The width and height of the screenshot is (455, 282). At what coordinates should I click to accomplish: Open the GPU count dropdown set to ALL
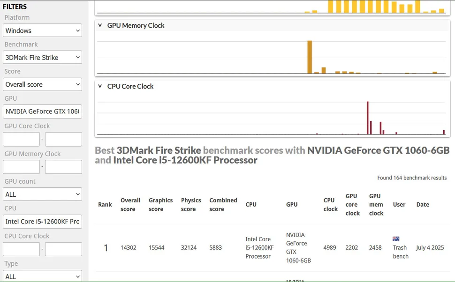click(43, 194)
